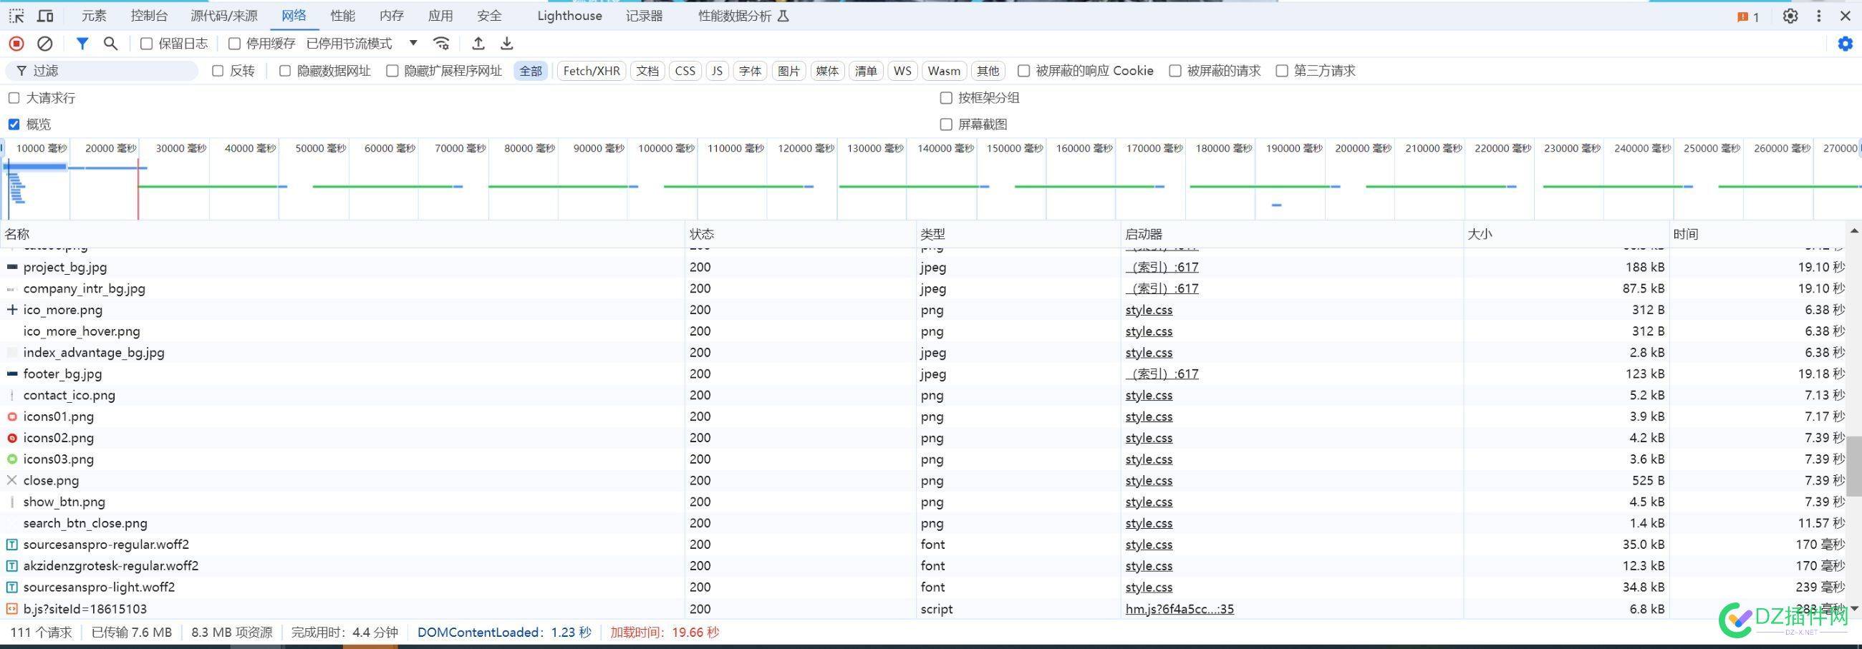Switch to the 性能 tab

click(x=342, y=16)
